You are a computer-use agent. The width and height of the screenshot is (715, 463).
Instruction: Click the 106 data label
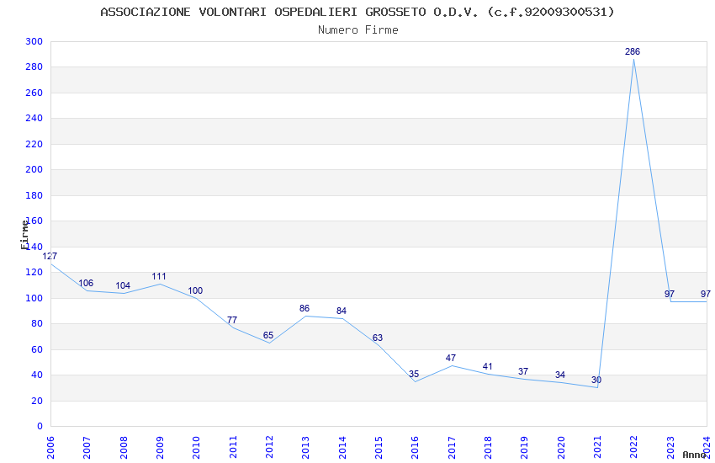86,283
